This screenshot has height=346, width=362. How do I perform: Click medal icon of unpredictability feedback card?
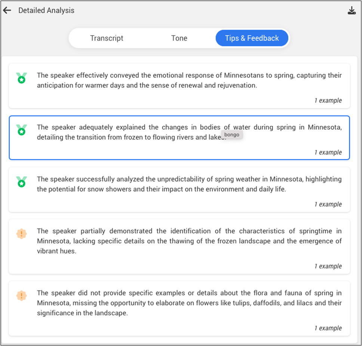coord(21,182)
